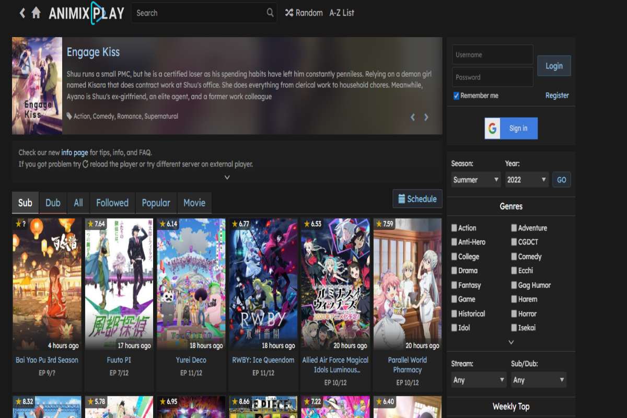Click the AnimixPlay logo
Image resolution: width=627 pixels, height=418 pixels.
coord(86,13)
